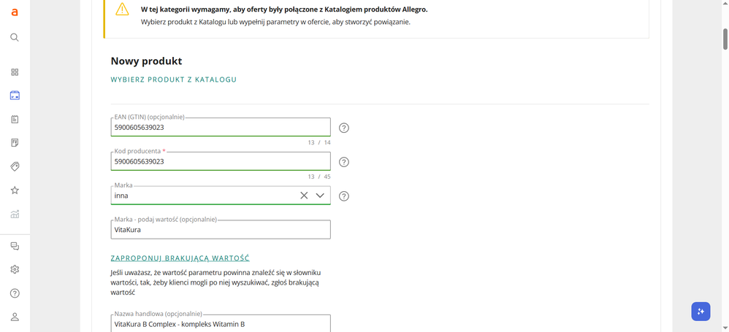Open the statistics chart icon in sidebar
The width and height of the screenshot is (729, 332).
pos(15,214)
